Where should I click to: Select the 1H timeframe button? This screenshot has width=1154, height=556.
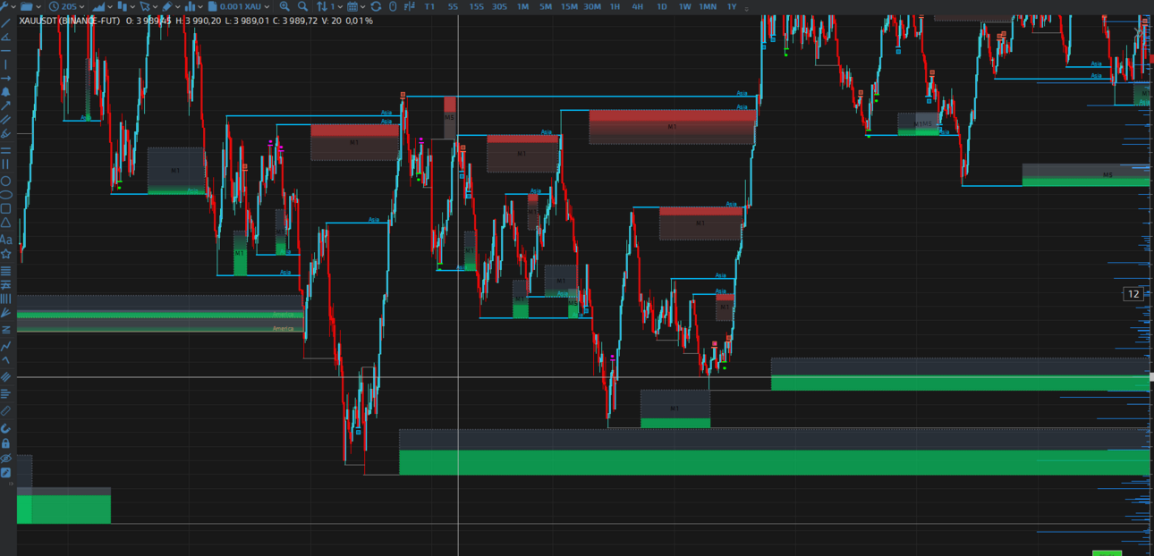tap(615, 6)
